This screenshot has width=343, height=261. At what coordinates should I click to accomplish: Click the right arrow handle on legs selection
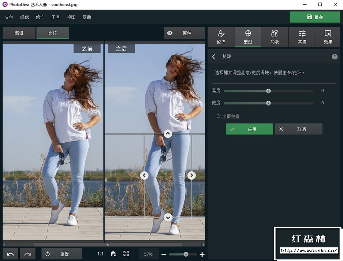(x=191, y=175)
